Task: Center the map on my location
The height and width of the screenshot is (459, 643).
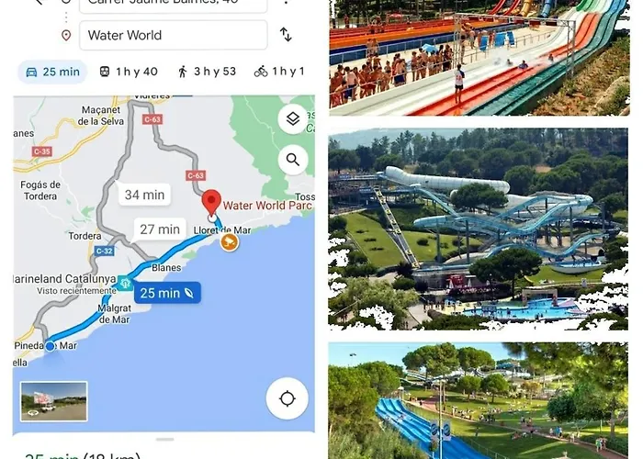Action: (287, 398)
